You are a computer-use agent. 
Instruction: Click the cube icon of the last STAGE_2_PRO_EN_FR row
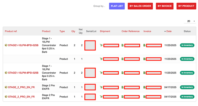pos(6,97)
